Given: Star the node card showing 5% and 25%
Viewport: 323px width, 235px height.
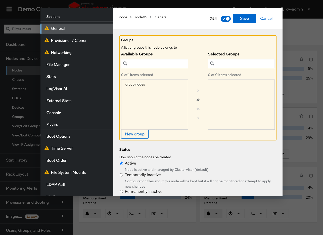Looking at the screenshot, I should (x=301, y=59).
